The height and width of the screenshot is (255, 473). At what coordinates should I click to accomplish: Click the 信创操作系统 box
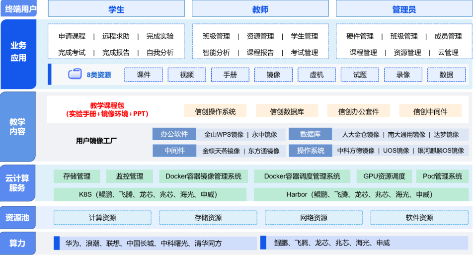[216, 111]
